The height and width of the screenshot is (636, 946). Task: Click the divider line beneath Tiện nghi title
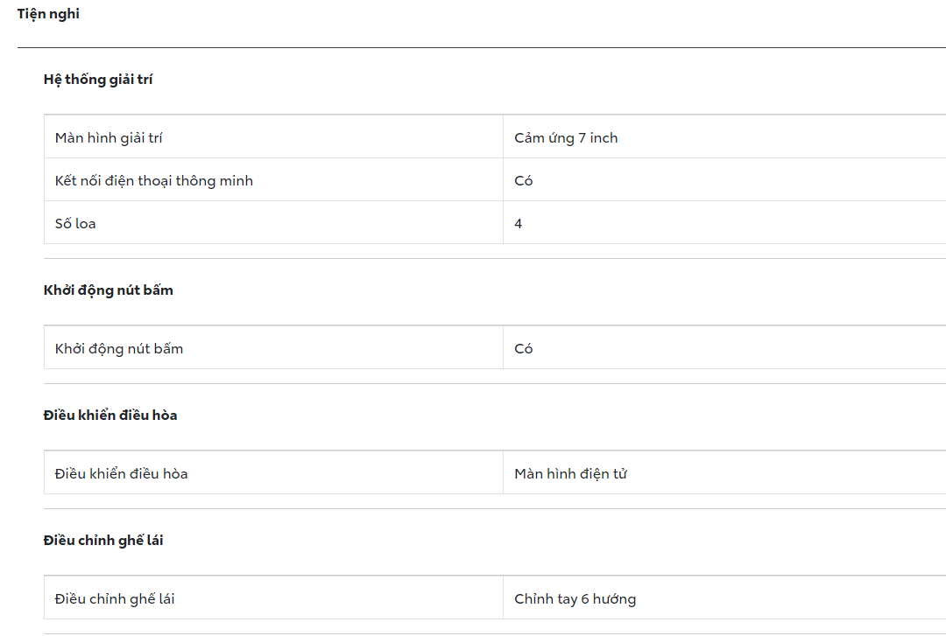pos(482,47)
